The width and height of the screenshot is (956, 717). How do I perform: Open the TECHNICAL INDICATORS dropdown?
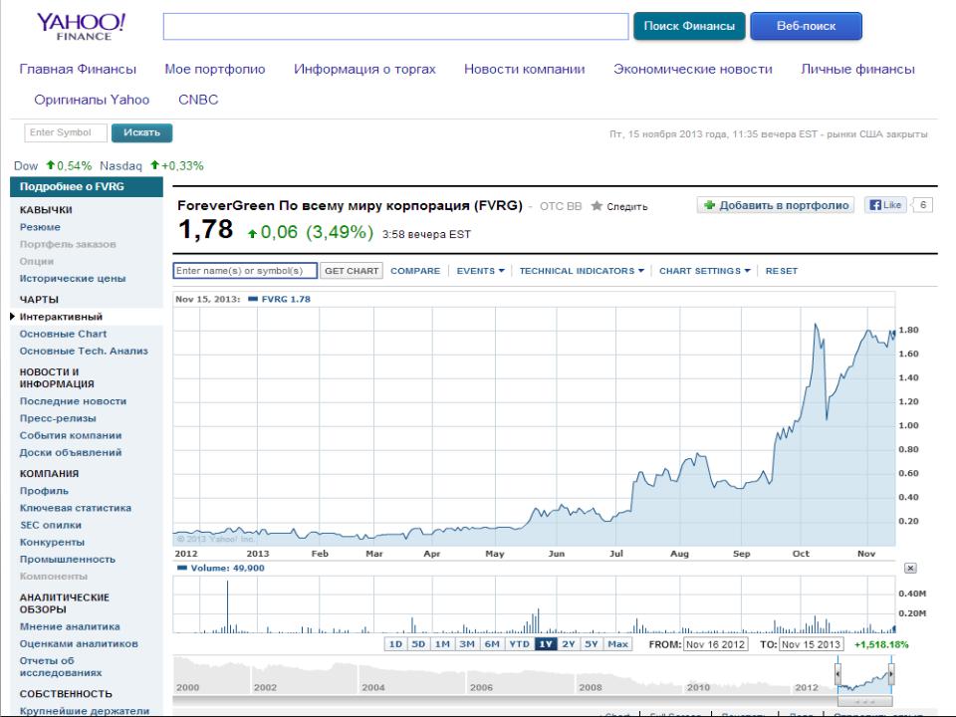(x=582, y=271)
